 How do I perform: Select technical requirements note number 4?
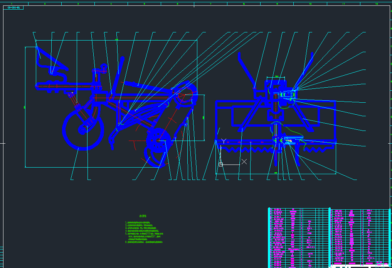point(142,231)
